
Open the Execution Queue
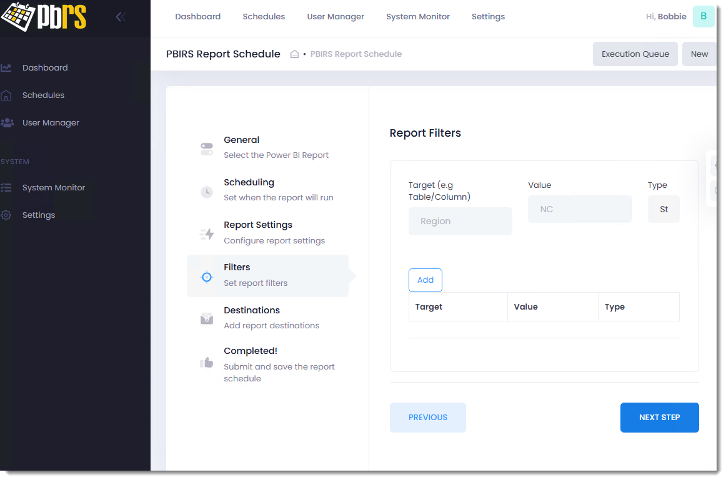[635, 54]
